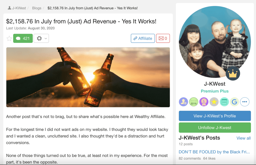The width and height of the screenshot is (256, 165).
Task: Click the gold crown rank badge
Action: 233,73
